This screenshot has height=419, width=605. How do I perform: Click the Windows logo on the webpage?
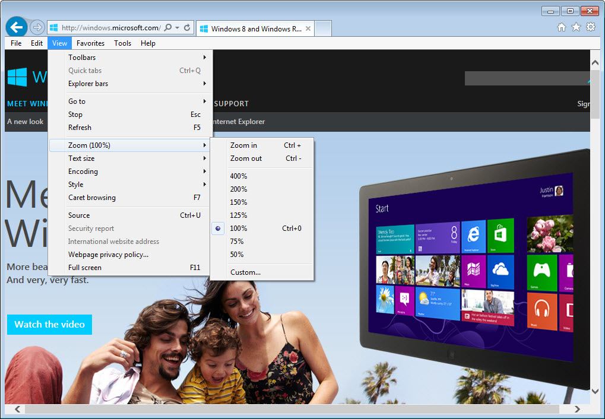coord(17,77)
